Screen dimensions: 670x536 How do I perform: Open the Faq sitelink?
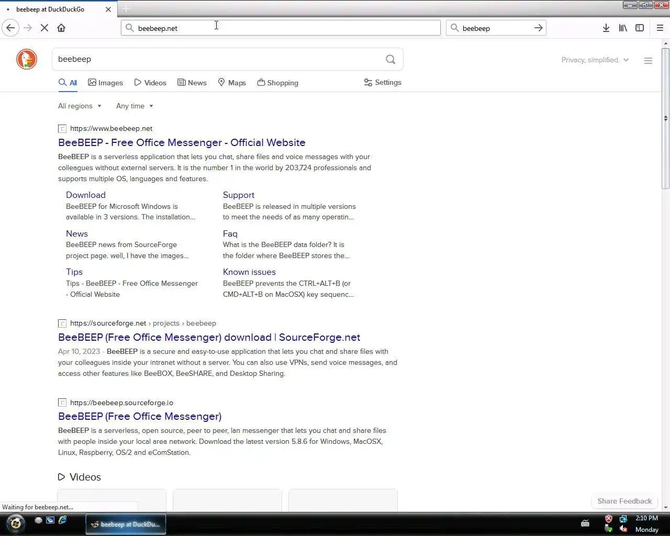(230, 233)
